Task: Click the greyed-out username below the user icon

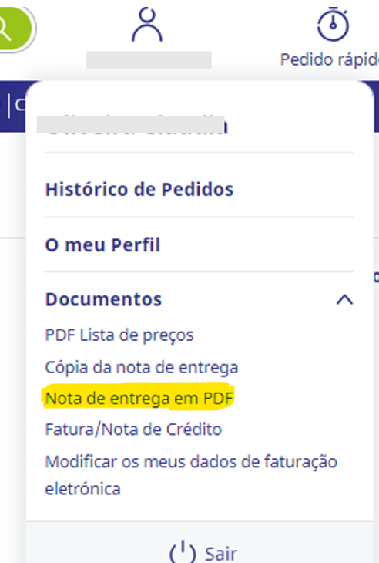Action: [149, 59]
